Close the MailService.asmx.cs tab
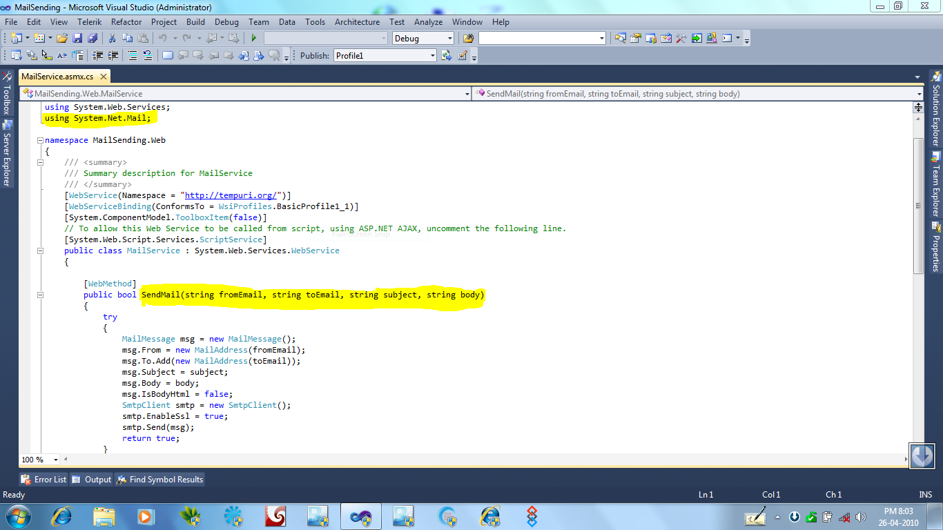This screenshot has width=943, height=530. [x=103, y=77]
